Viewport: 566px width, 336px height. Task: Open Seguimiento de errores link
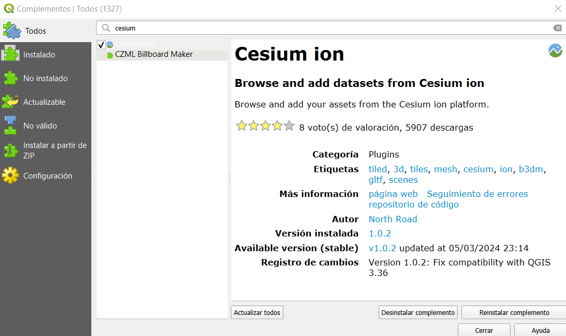(477, 194)
